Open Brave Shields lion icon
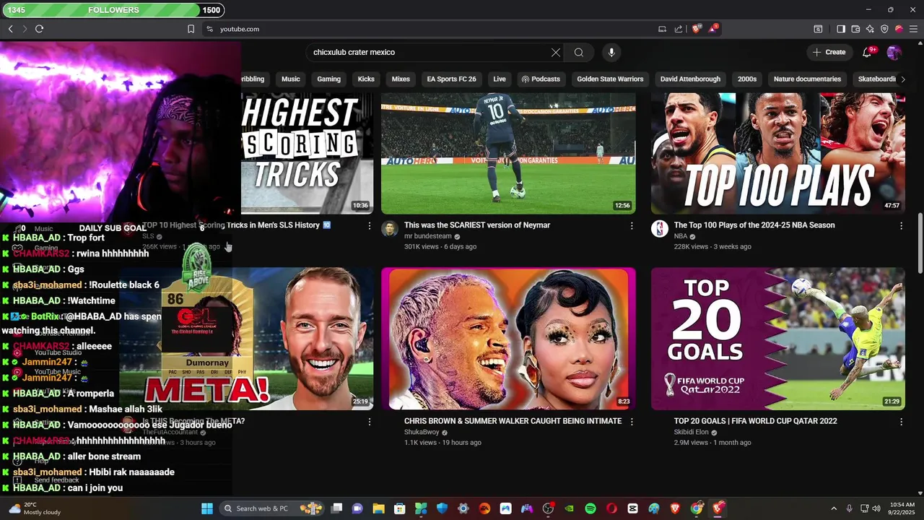This screenshot has width=924, height=520. pyautogui.click(x=696, y=29)
